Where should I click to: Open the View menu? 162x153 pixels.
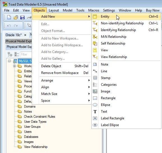click(x=26, y=10)
